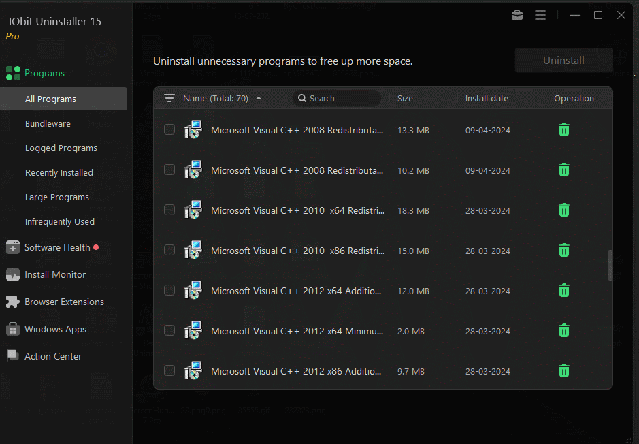Sort by the Install date header

click(487, 98)
